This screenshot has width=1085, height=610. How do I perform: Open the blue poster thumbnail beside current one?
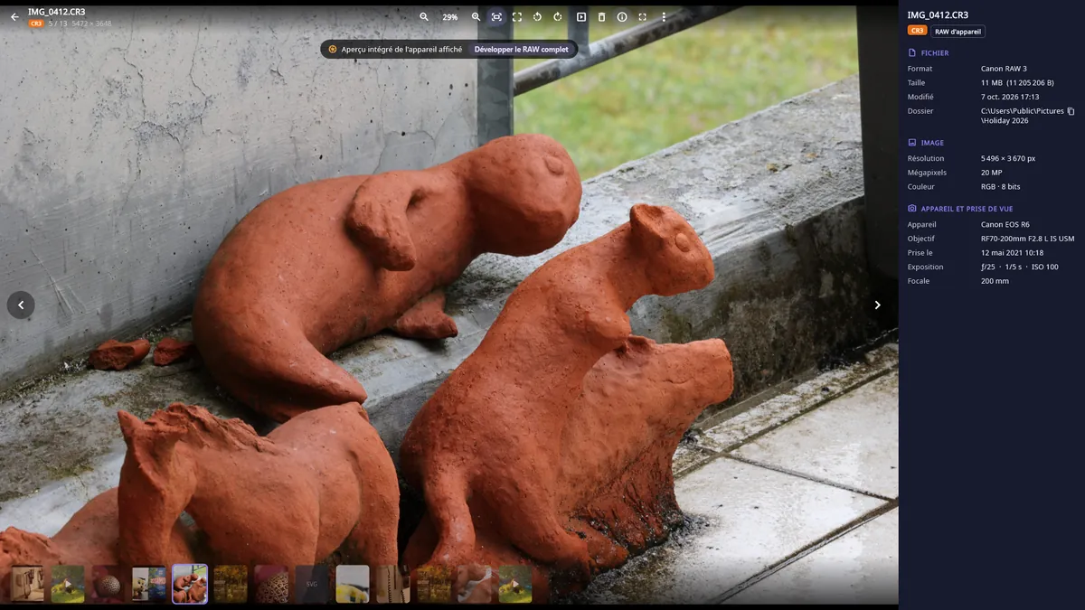(149, 584)
